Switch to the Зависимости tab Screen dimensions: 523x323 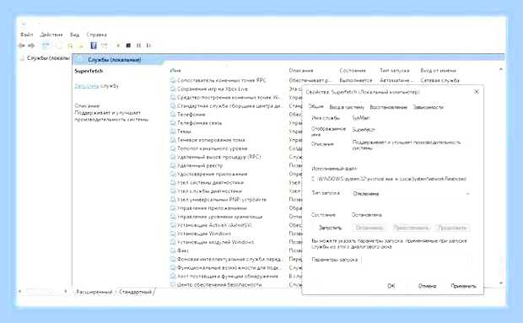(429, 107)
